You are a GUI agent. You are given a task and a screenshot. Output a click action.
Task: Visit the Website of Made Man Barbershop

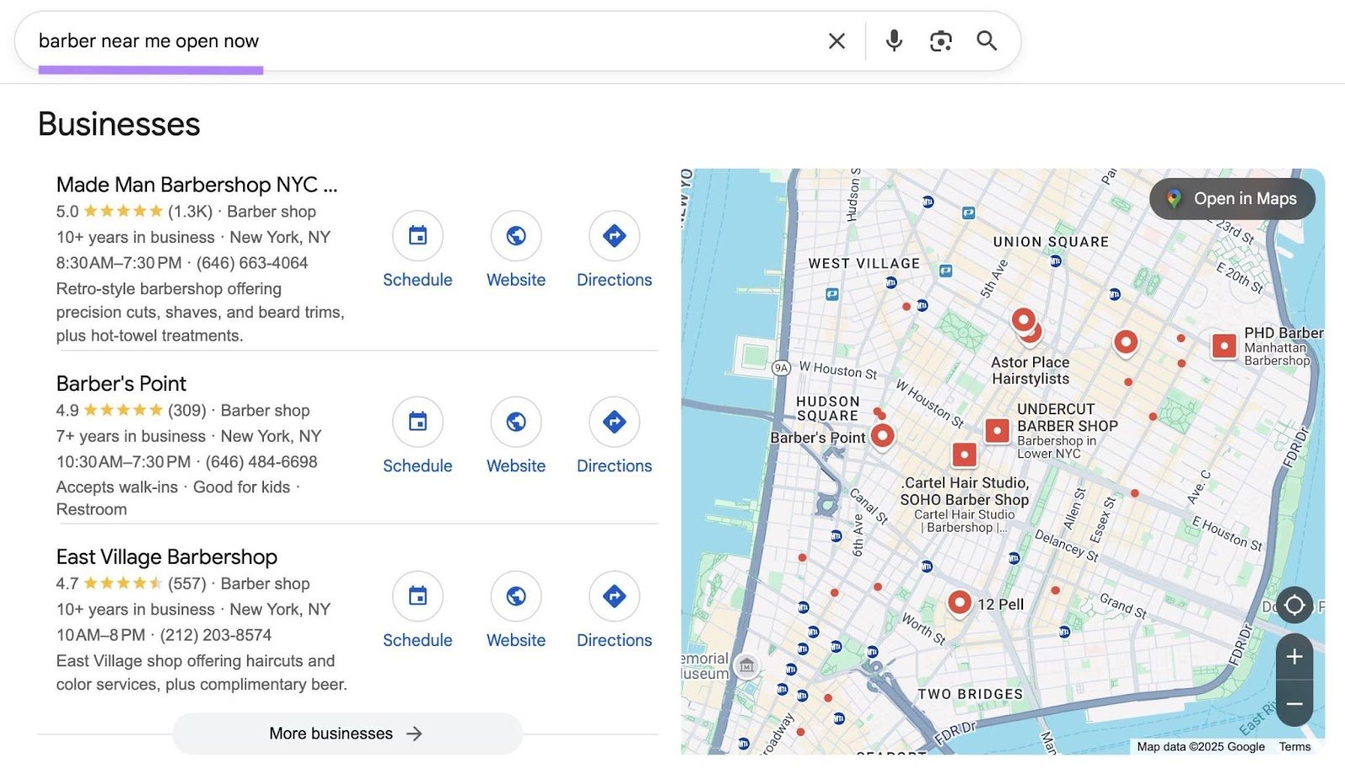pos(515,237)
